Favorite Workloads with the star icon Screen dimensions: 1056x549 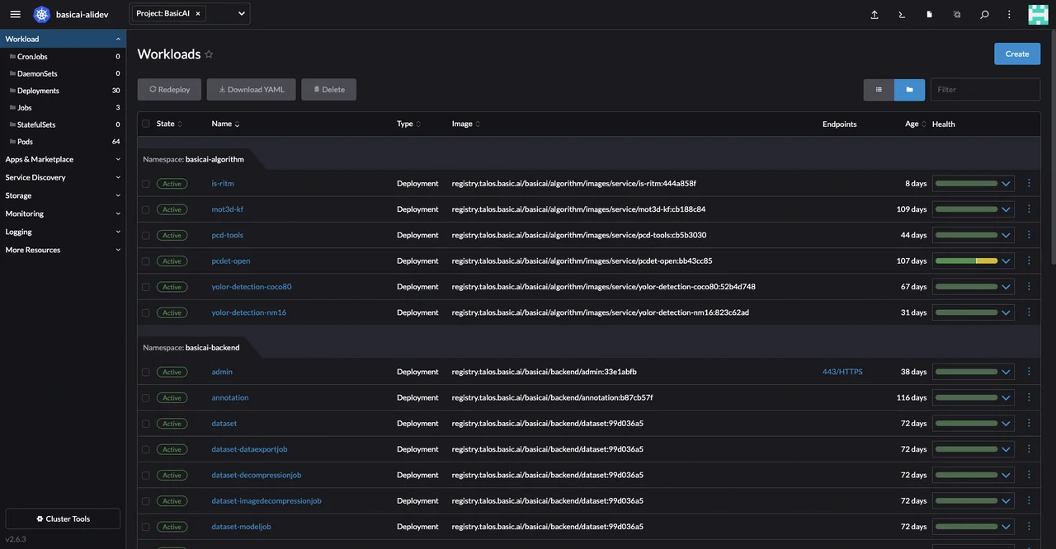click(x=209, y=54)
